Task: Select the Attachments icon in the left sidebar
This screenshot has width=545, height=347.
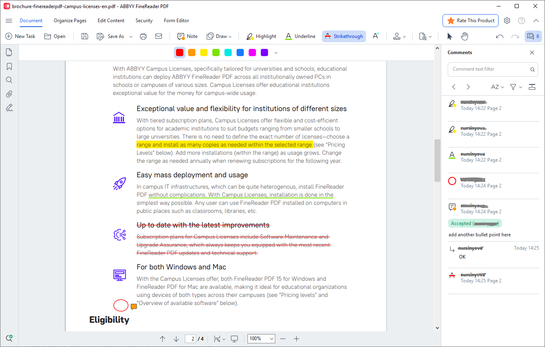Action: (9, 94)
